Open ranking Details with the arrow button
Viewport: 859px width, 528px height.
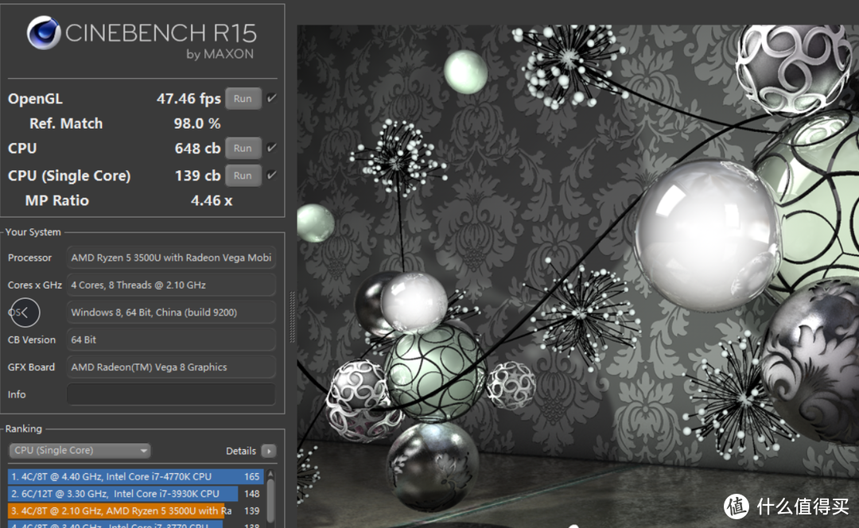point(269,451)
